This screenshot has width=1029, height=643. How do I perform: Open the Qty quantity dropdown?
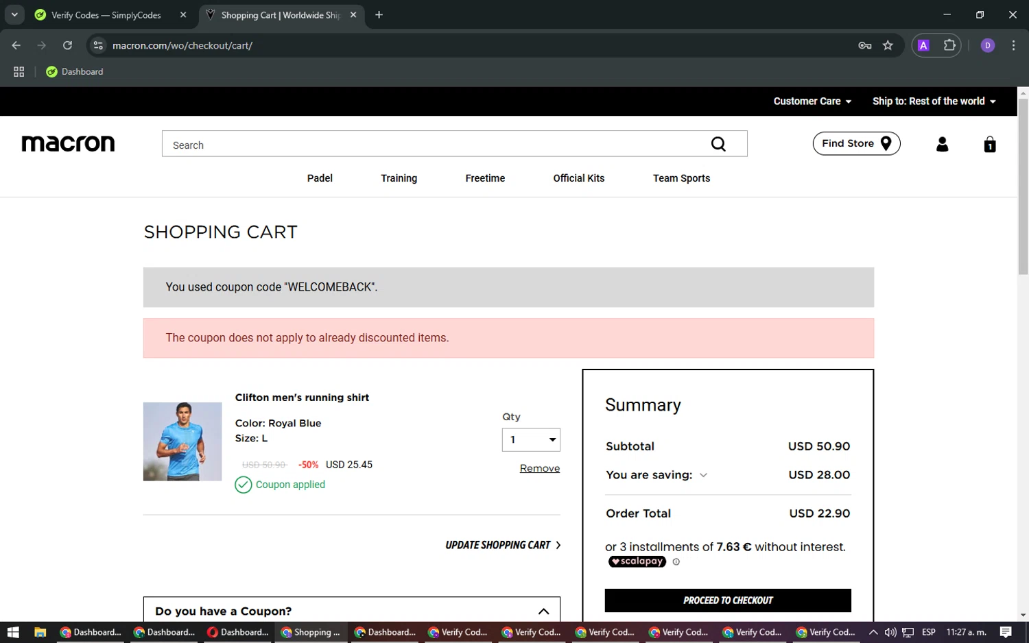tap(531, 439)
